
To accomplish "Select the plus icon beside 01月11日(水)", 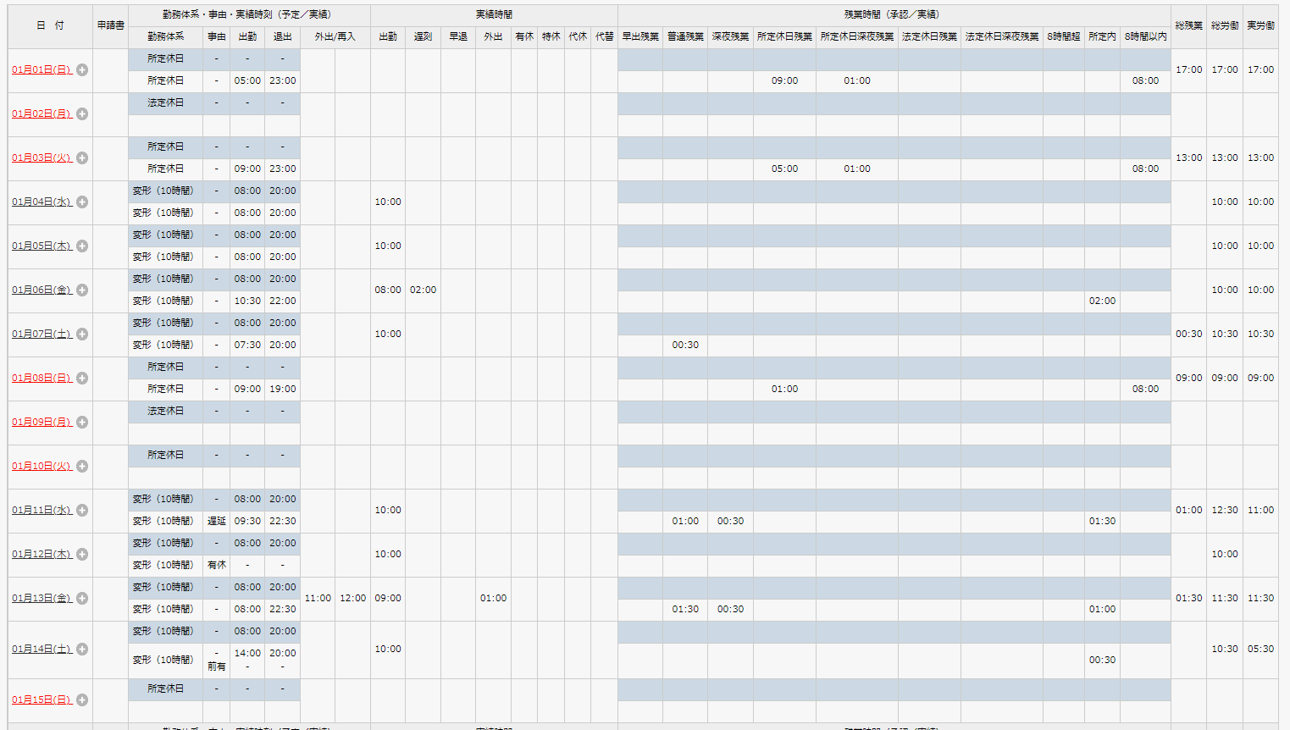I will (82, 511).
